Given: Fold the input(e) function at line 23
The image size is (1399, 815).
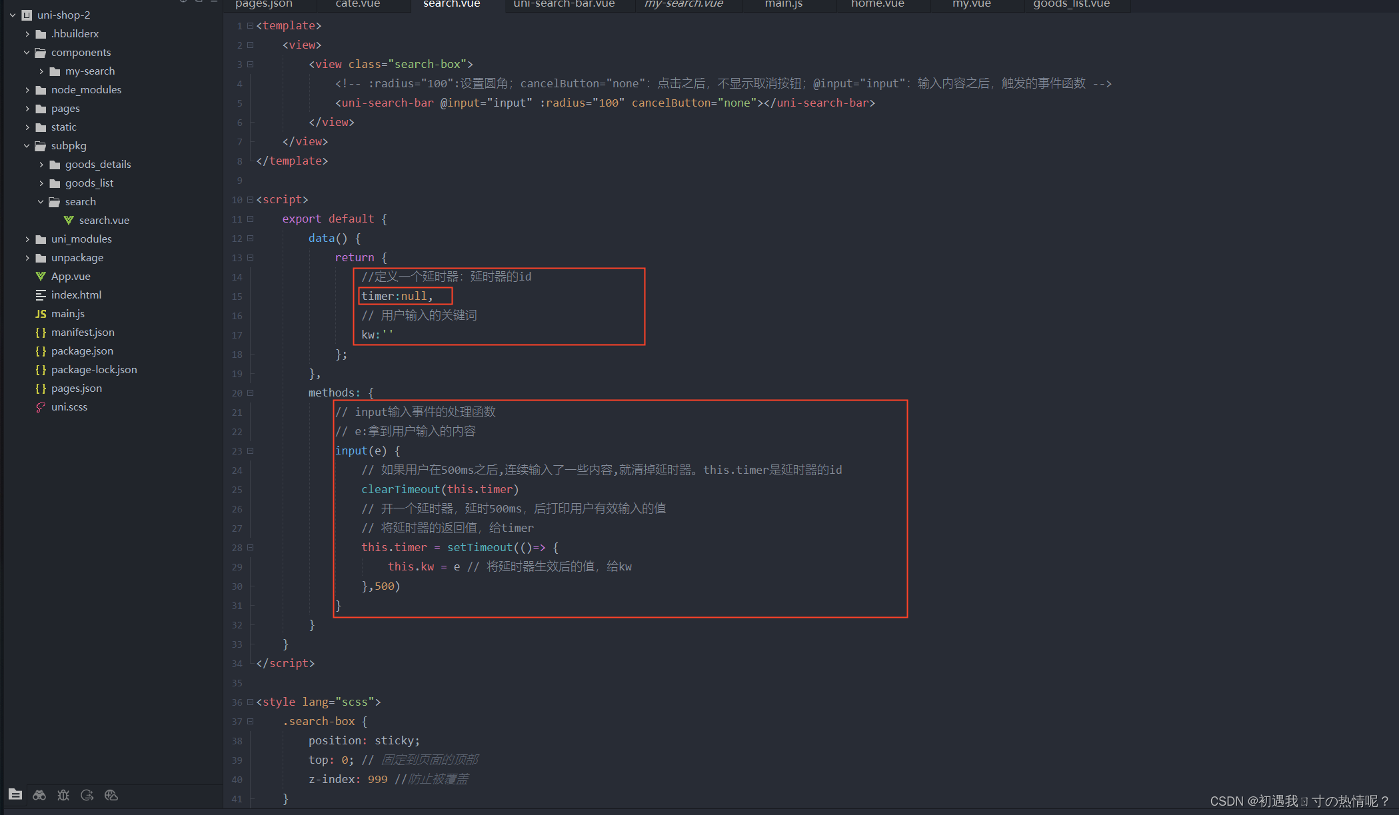Looking at the screenshot, I should point(251,450).
